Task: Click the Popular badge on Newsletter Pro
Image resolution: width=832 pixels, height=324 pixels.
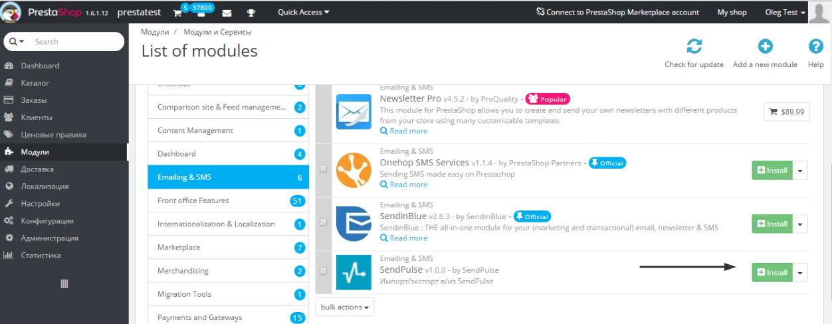Action: (548, 99)
